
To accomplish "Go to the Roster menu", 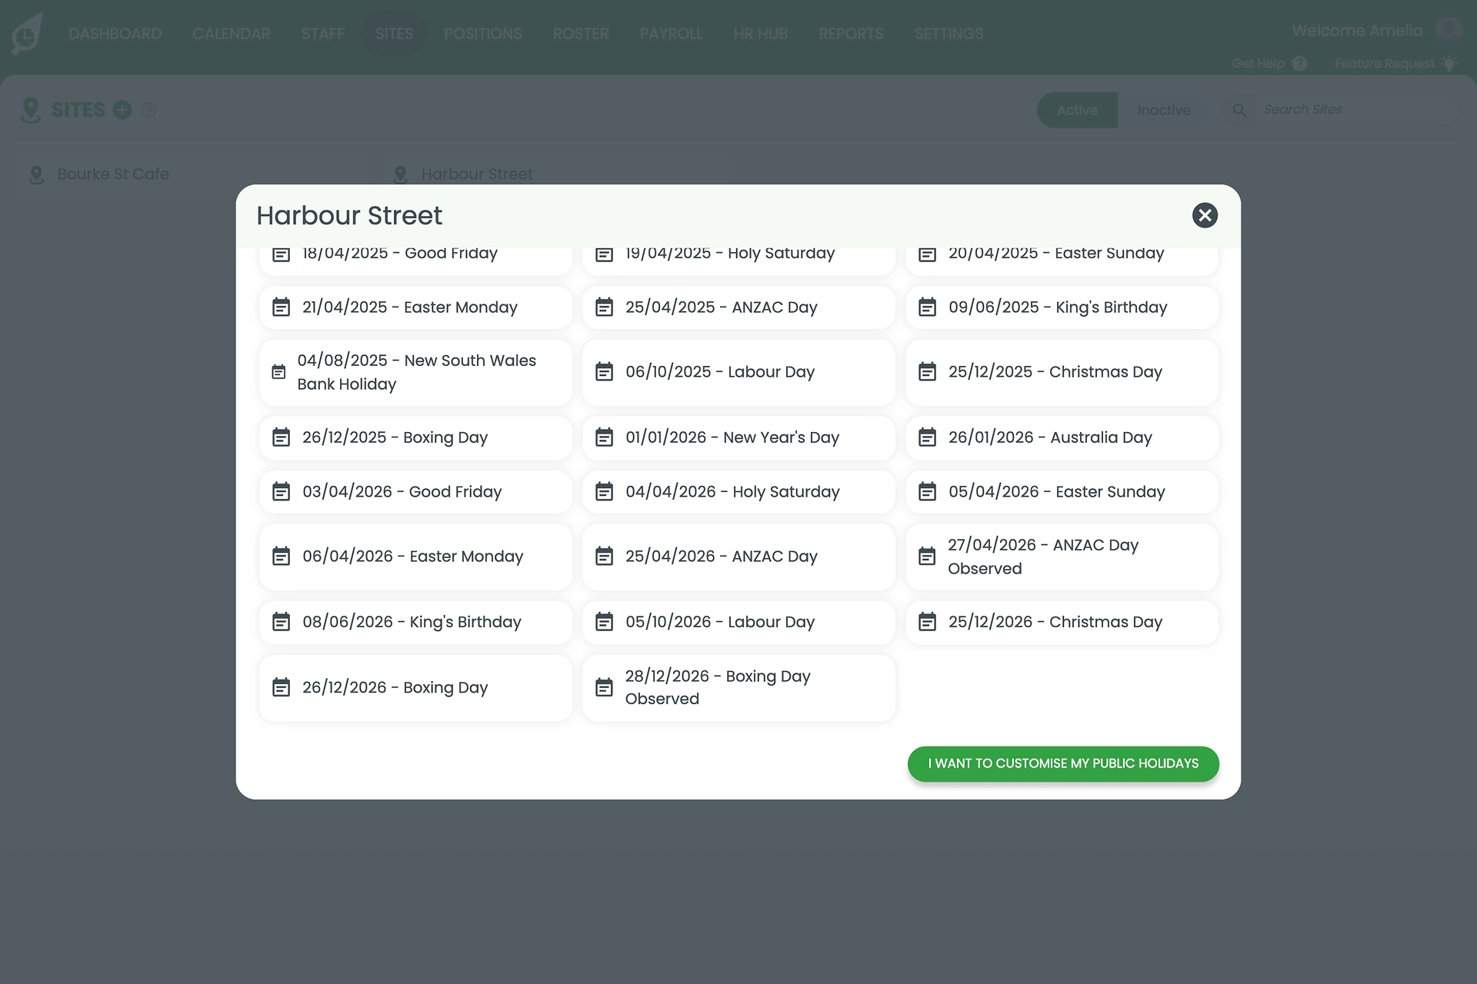I will 581,34.
